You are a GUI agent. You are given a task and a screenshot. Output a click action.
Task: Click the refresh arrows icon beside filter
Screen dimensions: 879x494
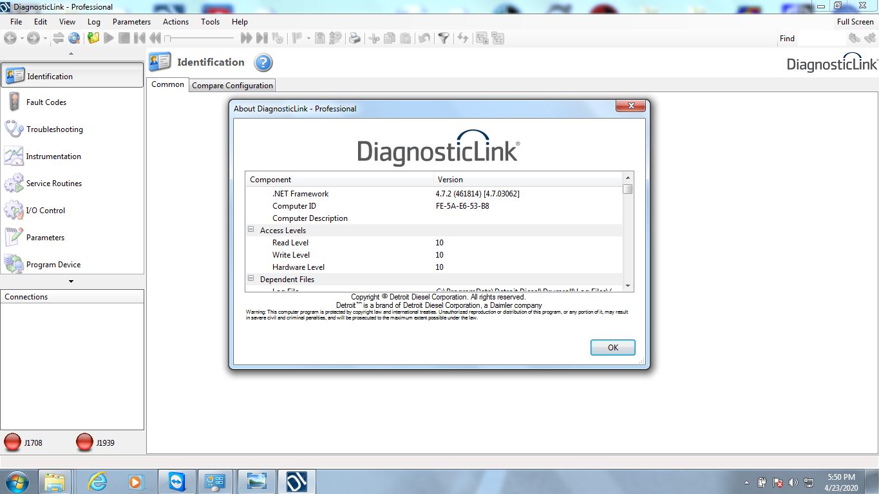pos(462,39)
